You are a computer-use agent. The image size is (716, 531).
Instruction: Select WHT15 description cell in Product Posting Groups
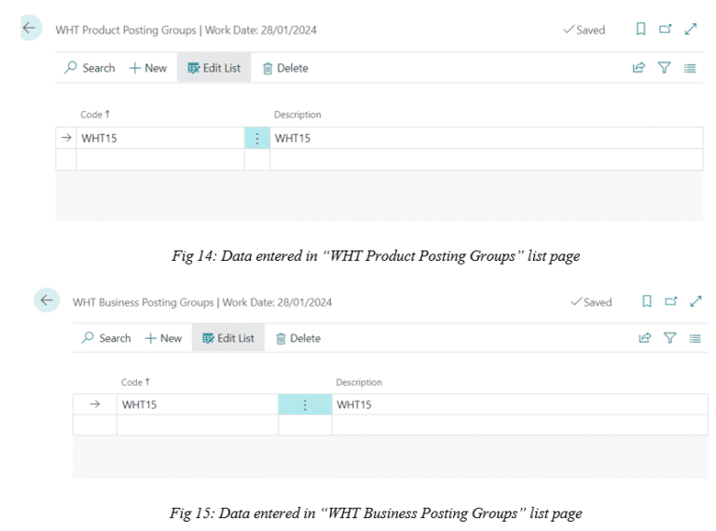pos(487,138)
